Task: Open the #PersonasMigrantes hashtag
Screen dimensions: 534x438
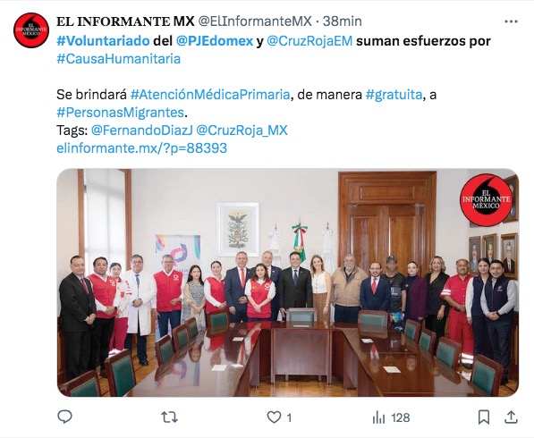Action: coord(121,113)
